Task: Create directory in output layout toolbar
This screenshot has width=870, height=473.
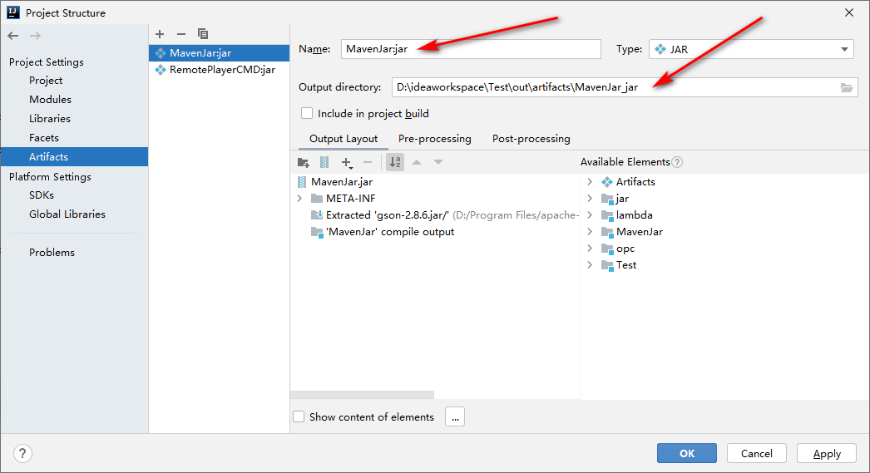Action: coord(304,162)
